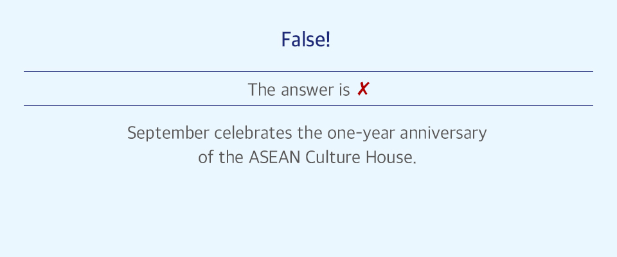The height and width of the screenshot is (257, 617).
Task: Click the word "celebrates"
Action: click(x=253, y=133)
